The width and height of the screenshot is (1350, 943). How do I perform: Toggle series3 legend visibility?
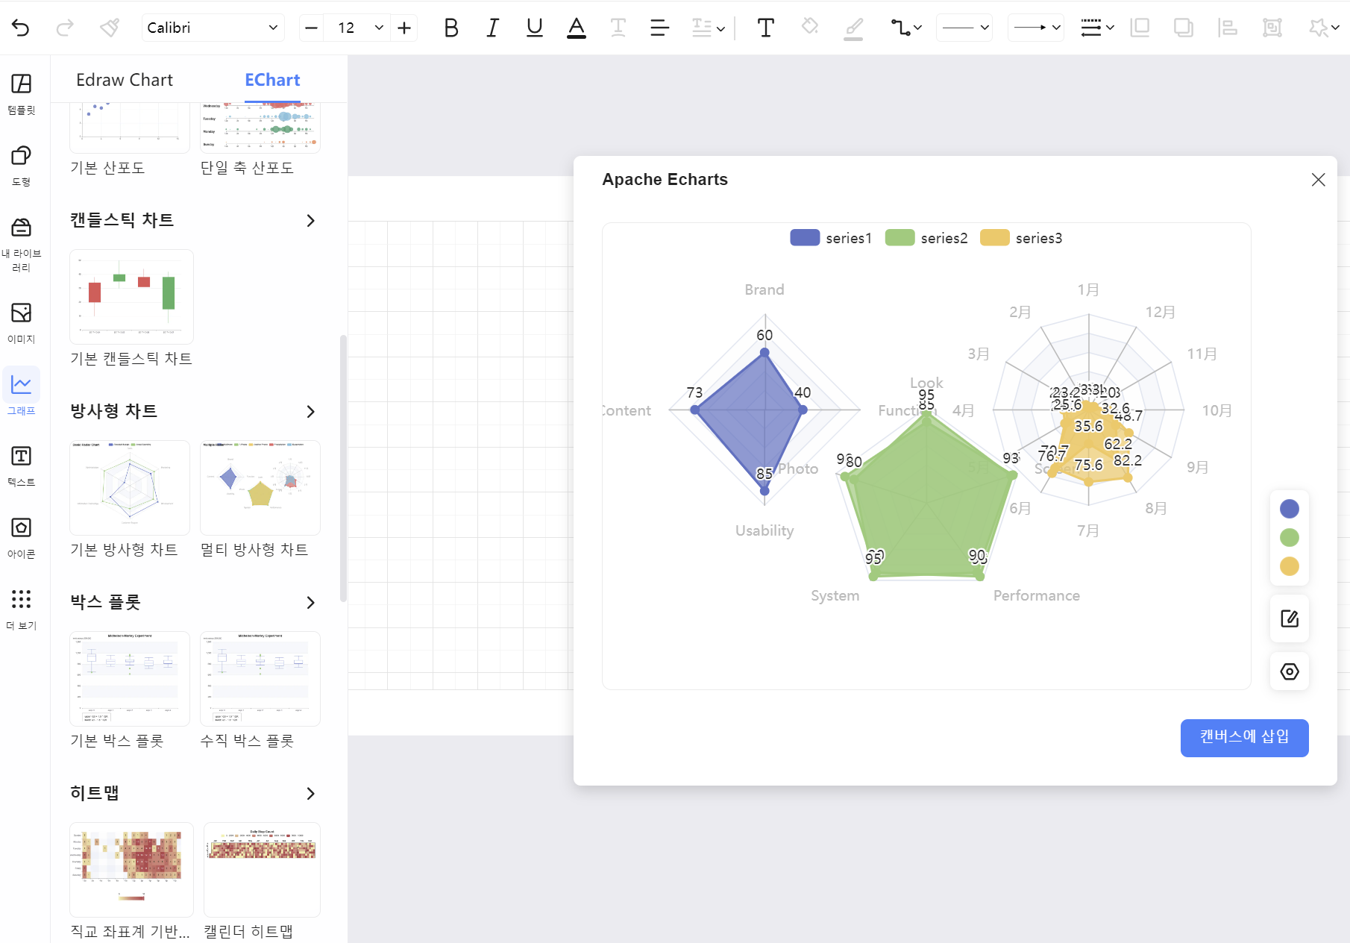coord(1021,238)
